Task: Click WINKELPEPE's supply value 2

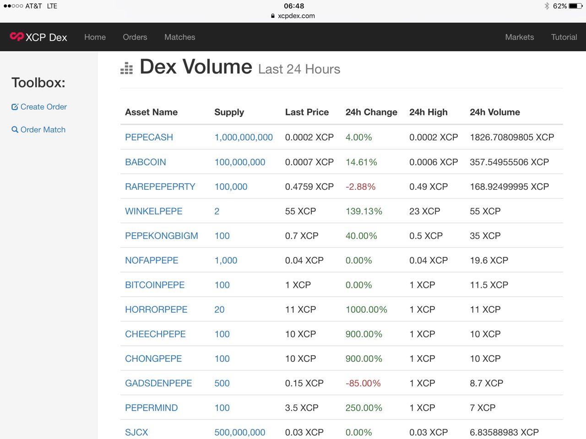Action: [217, 211]
